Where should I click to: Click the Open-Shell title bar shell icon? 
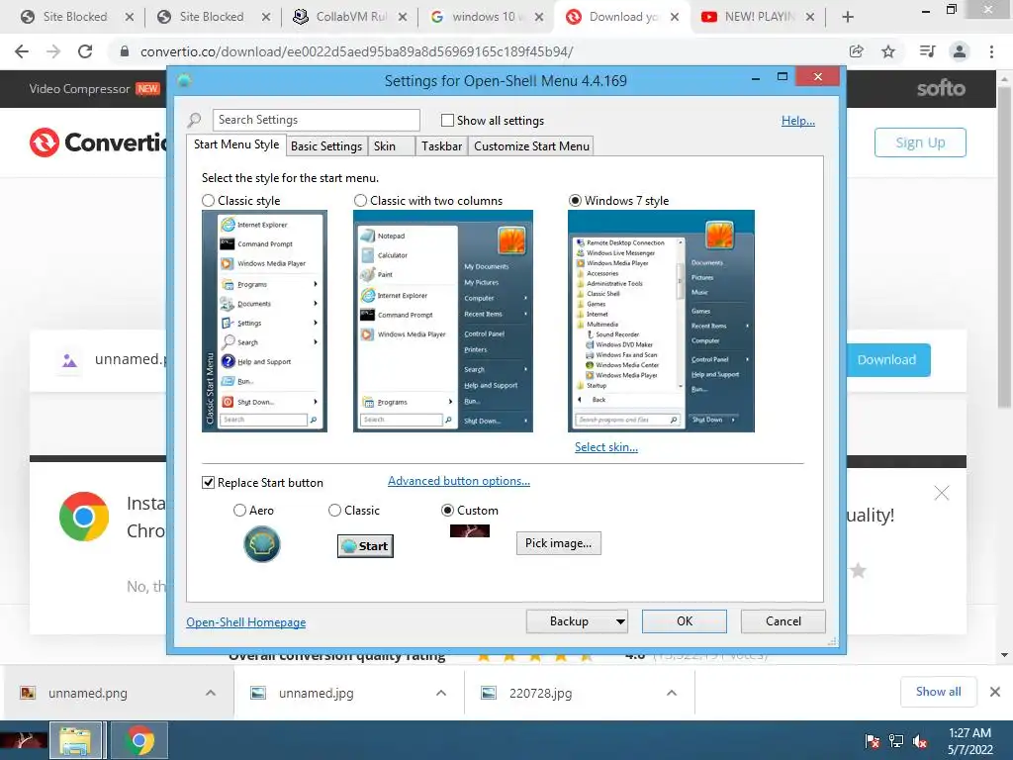point(184,80)
